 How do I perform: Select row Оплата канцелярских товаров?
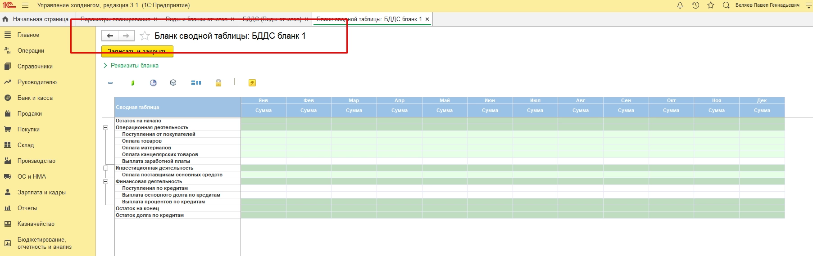177,154
